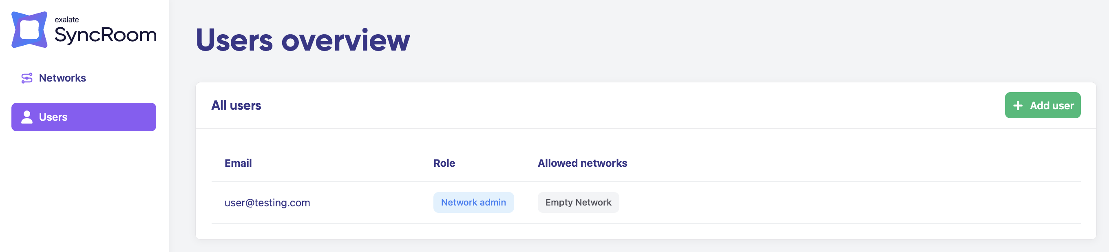The height and width of the screenshot is (252, 1109).
Task: Click the Users overview page heading
Action: [x=303, y=40]
